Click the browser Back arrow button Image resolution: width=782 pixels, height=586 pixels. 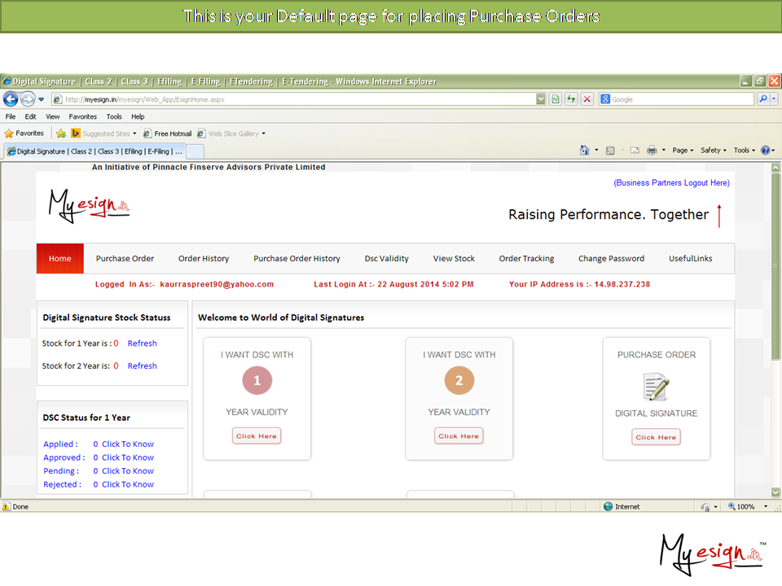pyautogui.click(x=11, y=99)
